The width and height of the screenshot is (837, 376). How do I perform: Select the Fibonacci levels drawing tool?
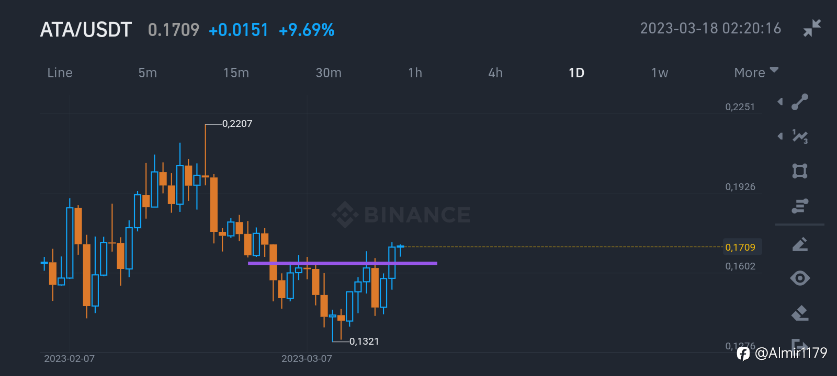pos(800,206)
